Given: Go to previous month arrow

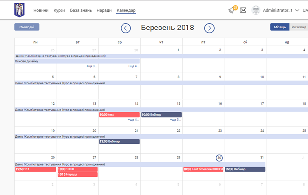Looking at the screenshot, I should pos(126,28).
